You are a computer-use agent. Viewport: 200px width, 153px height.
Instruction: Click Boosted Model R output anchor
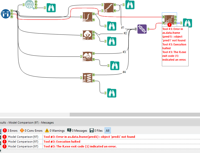(93, 81)
